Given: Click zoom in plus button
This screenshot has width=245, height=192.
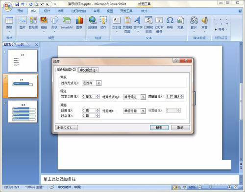Looking at the screenshot, I should point(229,187).
